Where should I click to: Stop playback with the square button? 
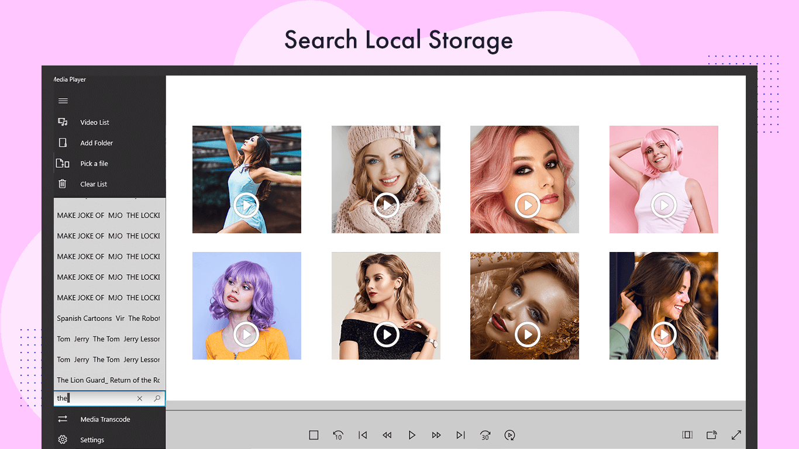coord(314,435)
